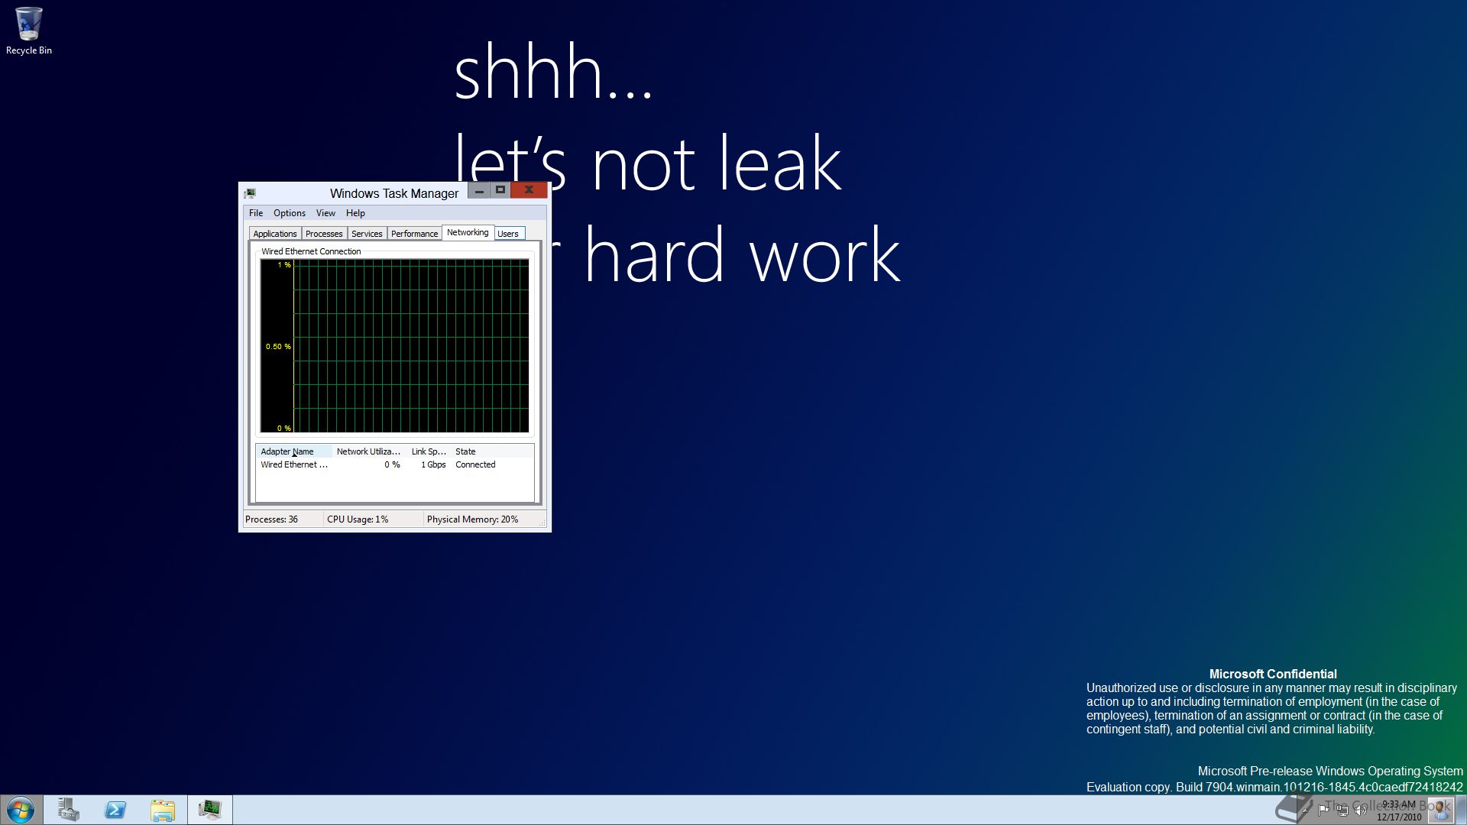This screenshot has height=825, width=1467.
Task: Click the 0 % utilization value
Action: coord(392,464)
